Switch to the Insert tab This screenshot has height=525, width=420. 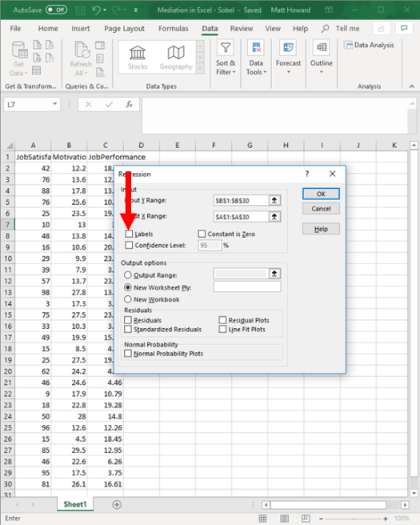(x=80, y=29)
